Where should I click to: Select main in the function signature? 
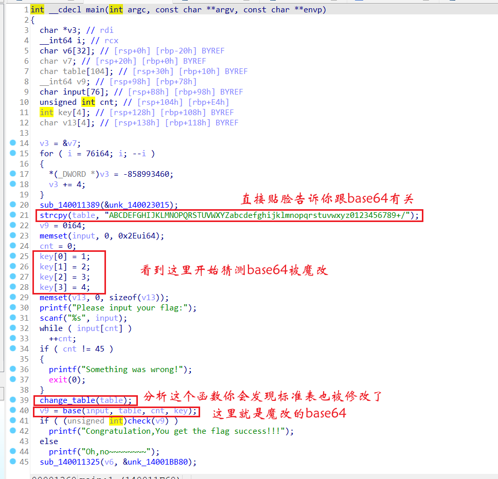coord(95,10)
